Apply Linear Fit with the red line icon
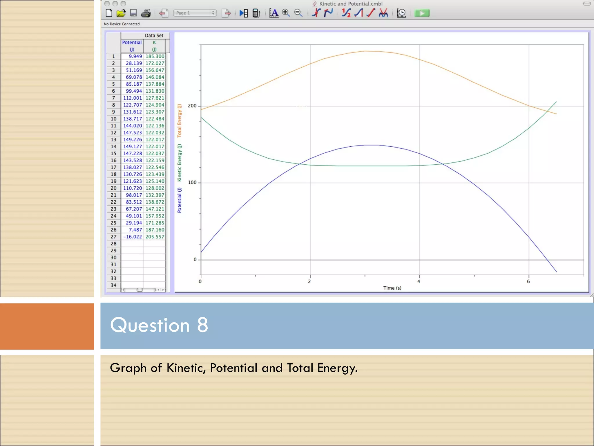594x446 pixels. [371, 13]
